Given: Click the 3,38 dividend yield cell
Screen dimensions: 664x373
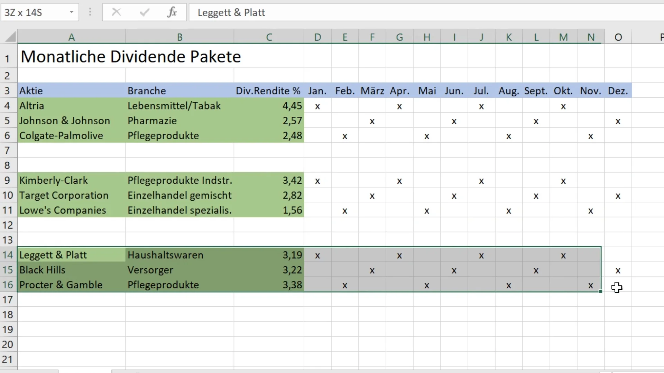Looking at the screenshot, I should 269,285.
